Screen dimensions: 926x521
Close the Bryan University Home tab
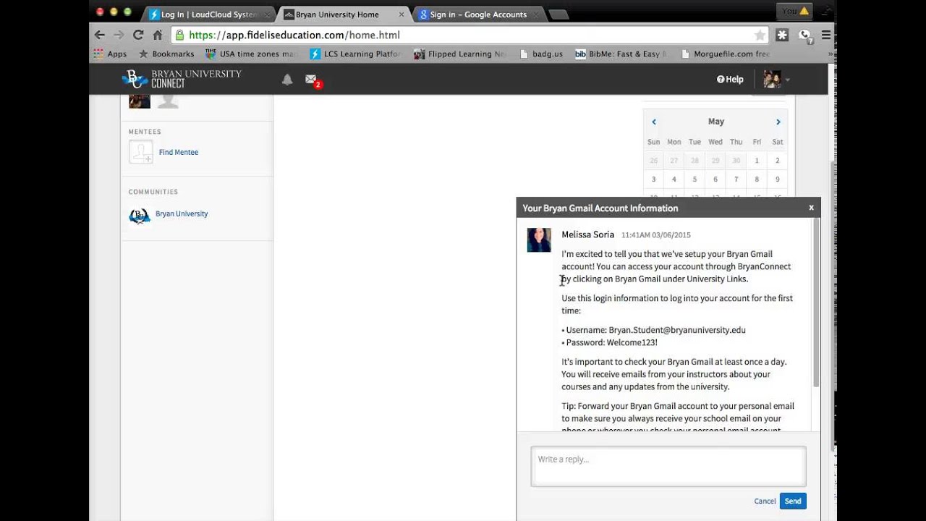[x=402, y=14]
